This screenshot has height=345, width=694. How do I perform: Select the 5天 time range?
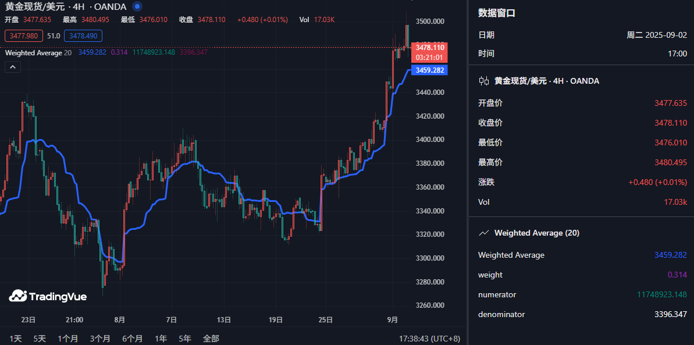(x=40, y=338)
